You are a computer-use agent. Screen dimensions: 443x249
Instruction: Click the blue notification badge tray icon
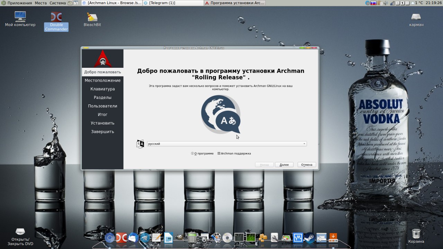[x=368, y=3]
